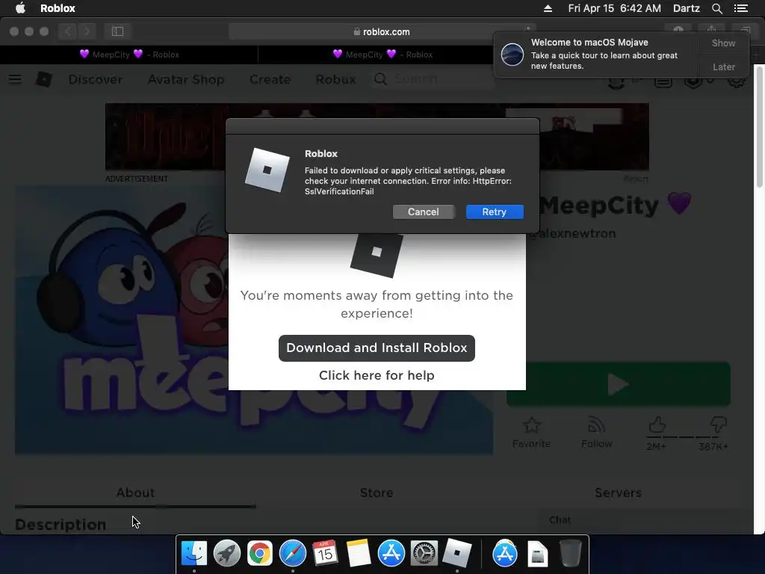Click the Roblox search field
Viewport: 765px width, 574px height.
pyautogui.click(x=433, y=79)
